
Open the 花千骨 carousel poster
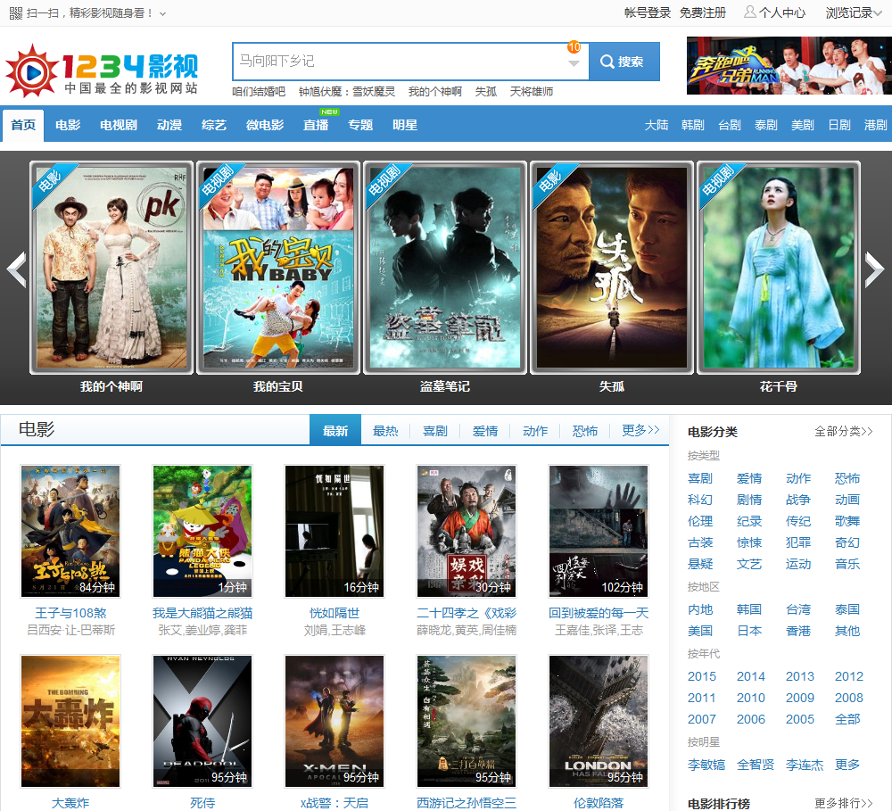coord(778,268)
